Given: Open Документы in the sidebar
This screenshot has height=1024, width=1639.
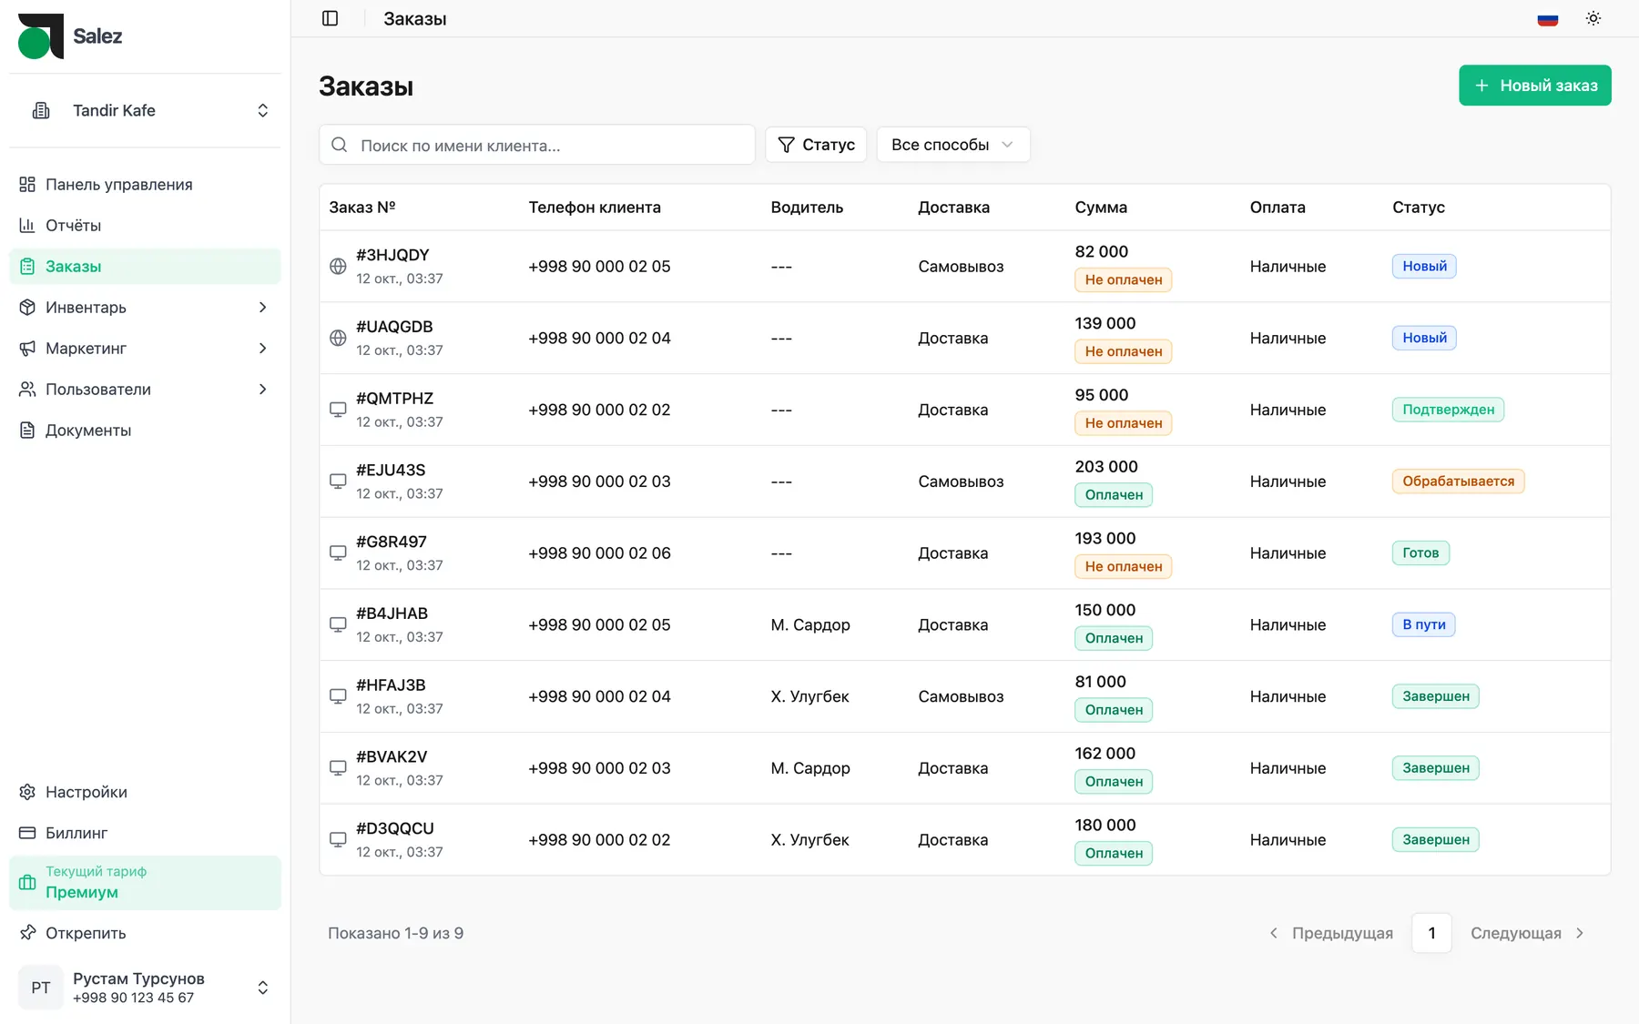Looking at the screenshot, I should 145,431.
